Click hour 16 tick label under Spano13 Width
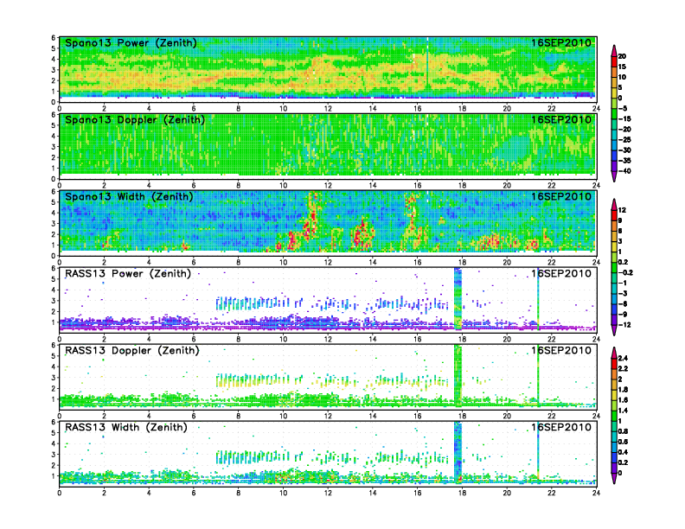685x529 pixels. click(417, 262)
